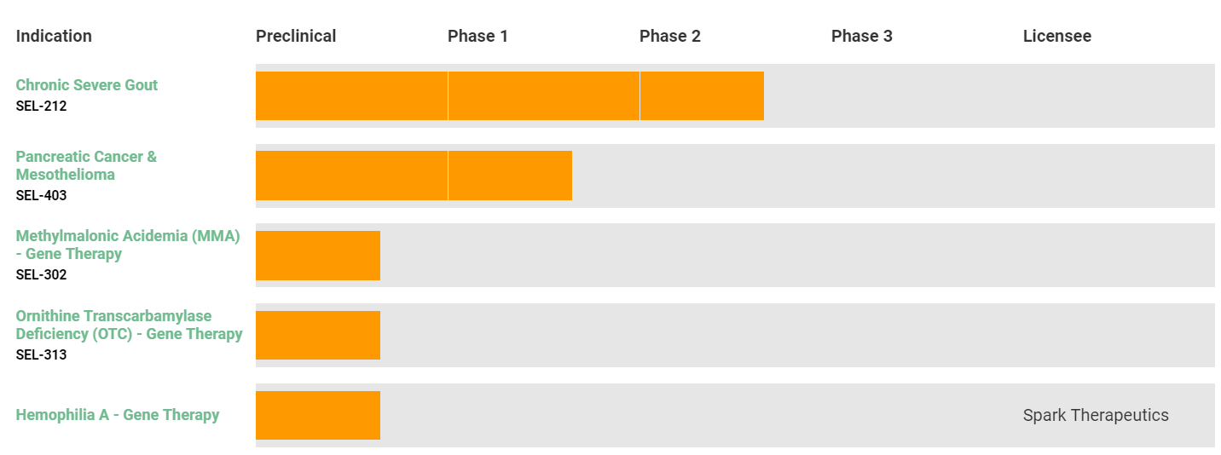The width and height of the screenshot is (1221, 455).
Task: Click the SEL-302 orange preclinical bar
Action: pyautogui.click(x=318, y=256)
